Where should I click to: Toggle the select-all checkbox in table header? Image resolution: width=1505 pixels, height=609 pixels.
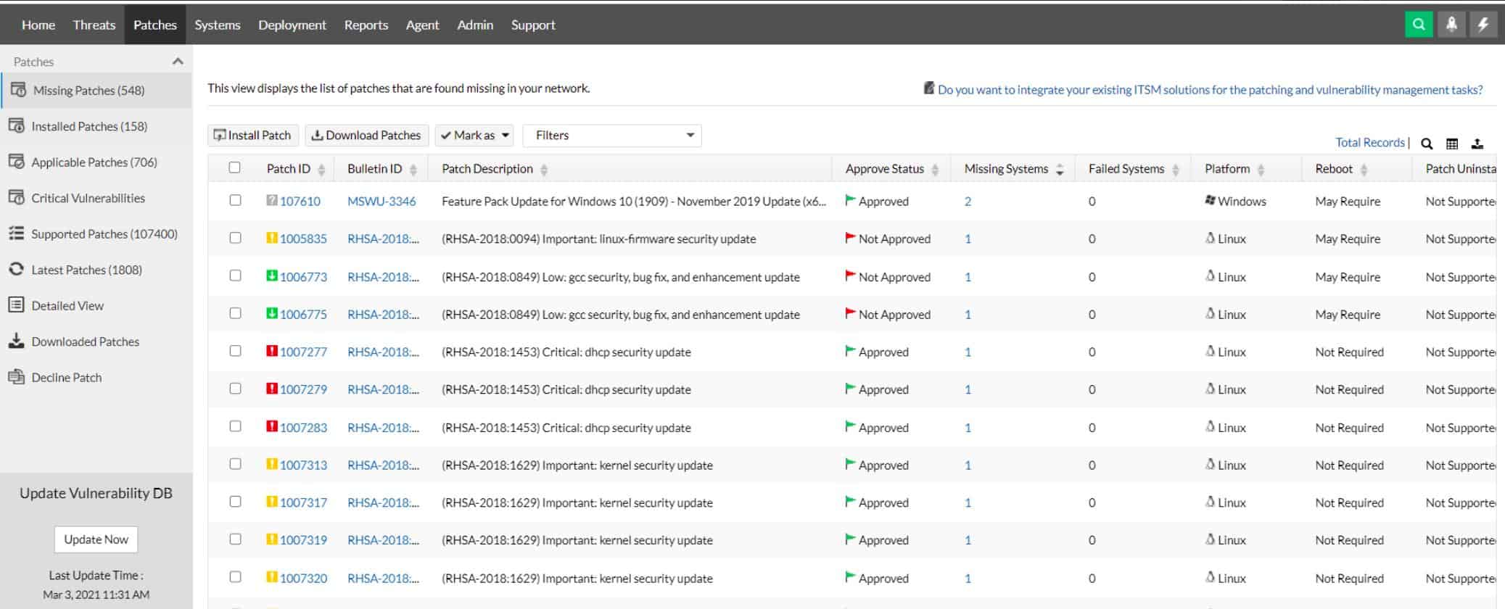pyautogui.click(x=234, y=167)
